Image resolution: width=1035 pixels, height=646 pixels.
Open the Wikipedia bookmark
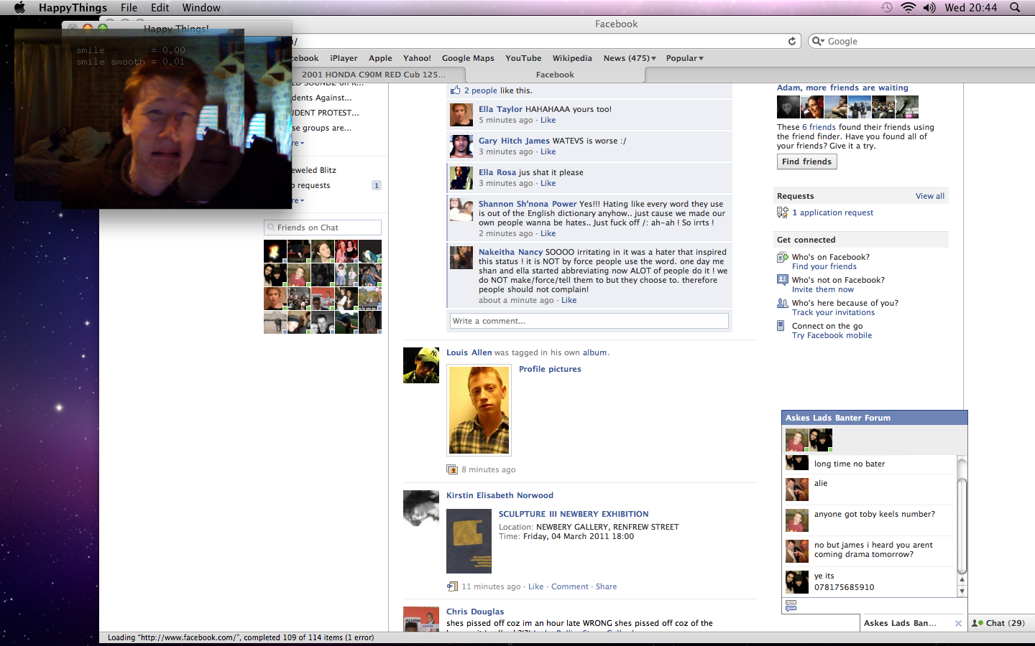(x=572, y=58)
